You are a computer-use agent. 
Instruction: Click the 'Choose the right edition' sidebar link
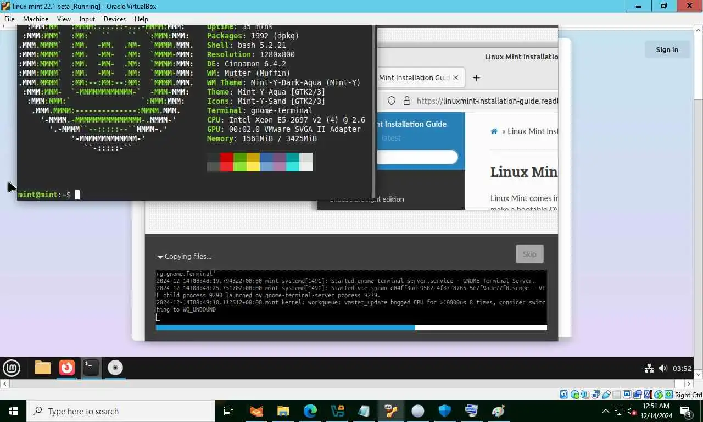366,199
